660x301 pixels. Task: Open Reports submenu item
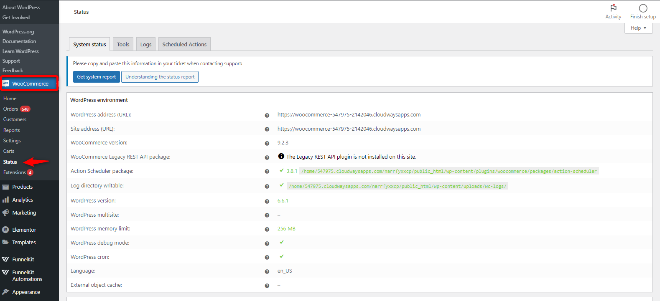12,130
